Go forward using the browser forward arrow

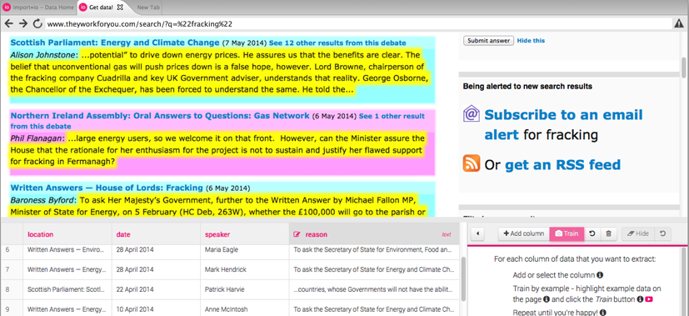point(23,23)
